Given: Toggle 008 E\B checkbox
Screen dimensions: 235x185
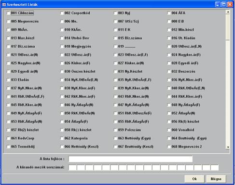Looking at the screenshot, I should (x=169, y=21).
